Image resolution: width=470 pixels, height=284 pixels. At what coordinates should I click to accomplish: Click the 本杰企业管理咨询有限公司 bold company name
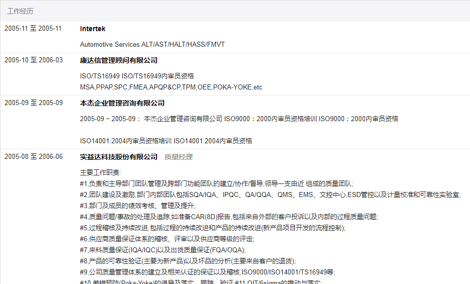click(x=122, y=103)
